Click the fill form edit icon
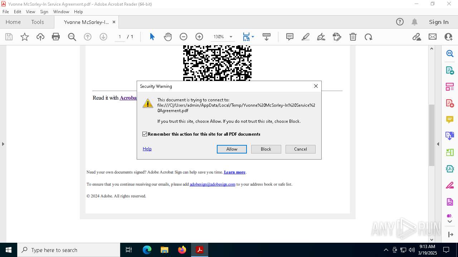Viewport: 458px width, 257px height. pos(337,37)
